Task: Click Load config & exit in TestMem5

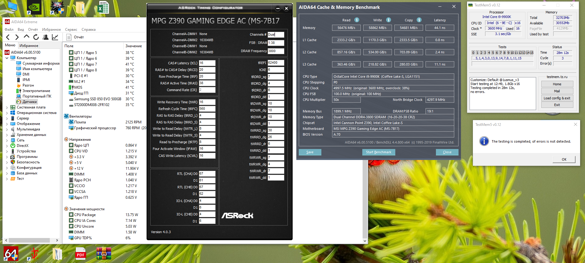Action: coord(557,98)
